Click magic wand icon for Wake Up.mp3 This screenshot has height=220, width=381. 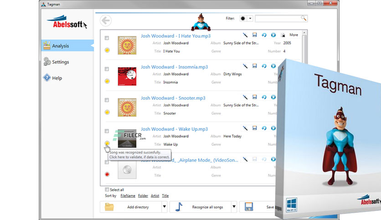coord(245,129)
